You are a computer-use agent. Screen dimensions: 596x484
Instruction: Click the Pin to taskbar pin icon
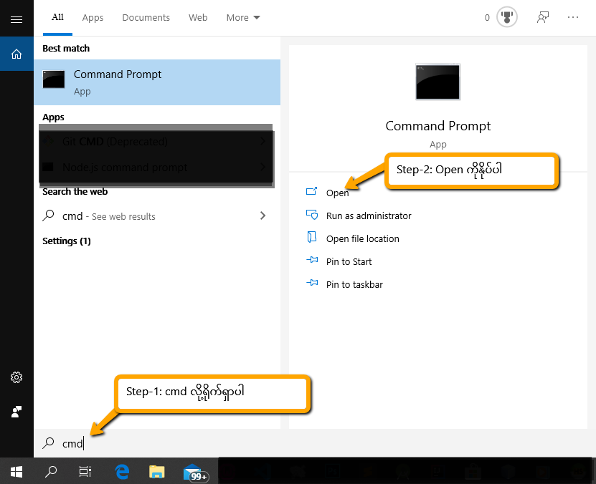click(312, 283)
